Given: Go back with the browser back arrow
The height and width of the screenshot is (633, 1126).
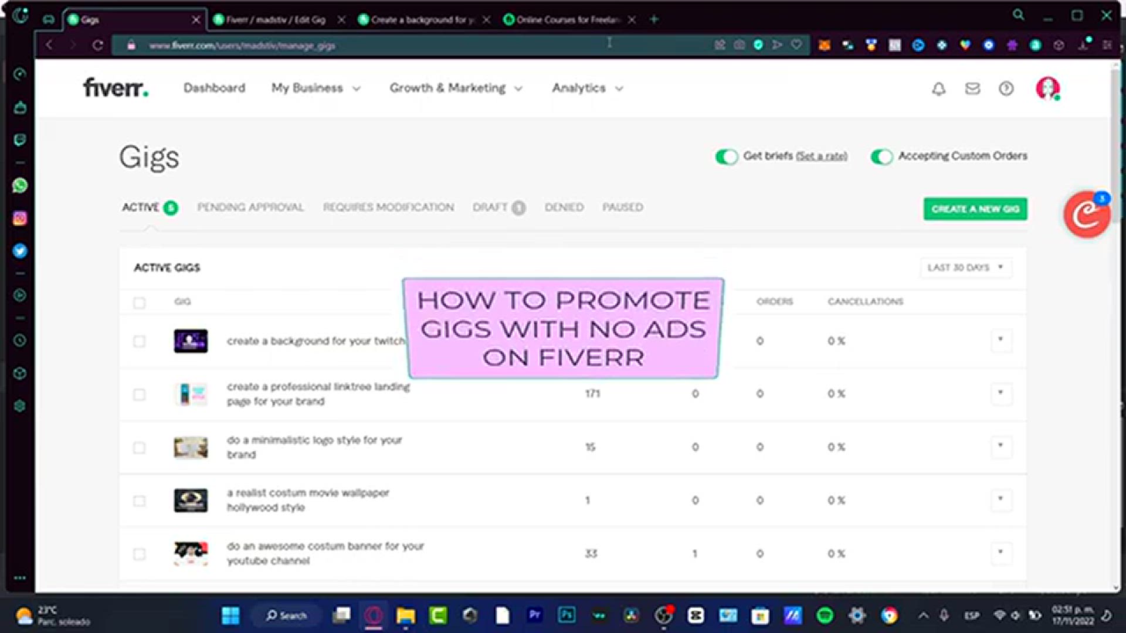Looking at the screenshot, I should pos(49,45).
